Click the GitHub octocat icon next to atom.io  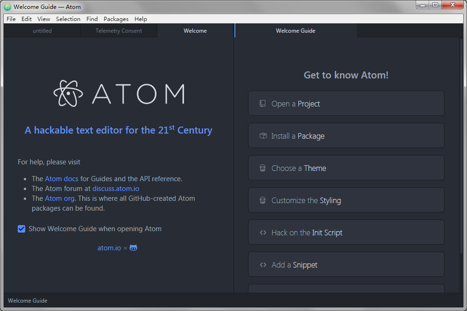pos(134,248)
